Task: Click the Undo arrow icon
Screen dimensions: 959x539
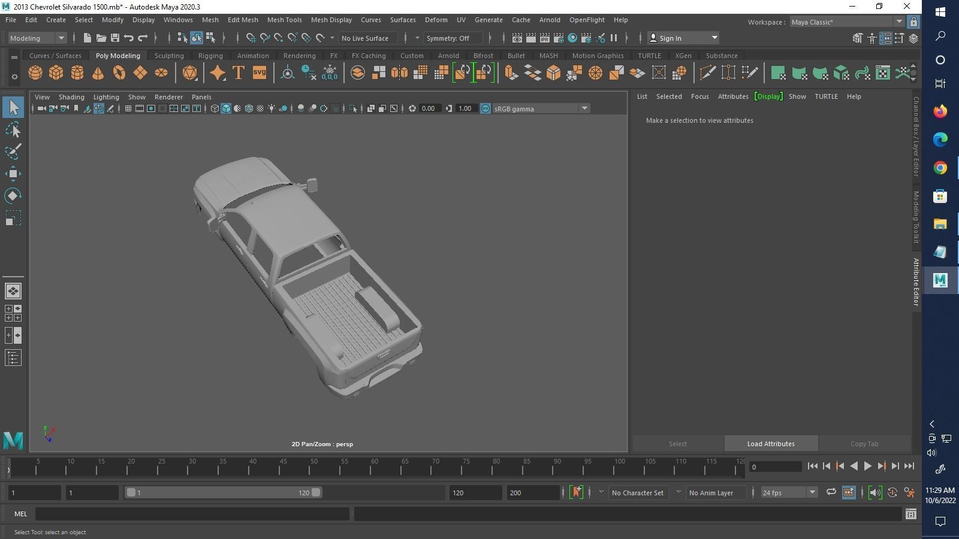Action: (129, 38)
